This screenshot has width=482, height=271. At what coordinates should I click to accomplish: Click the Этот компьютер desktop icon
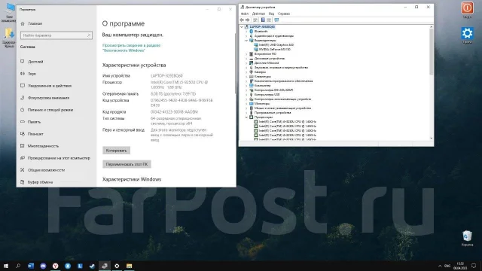click(x=10, y=8)
